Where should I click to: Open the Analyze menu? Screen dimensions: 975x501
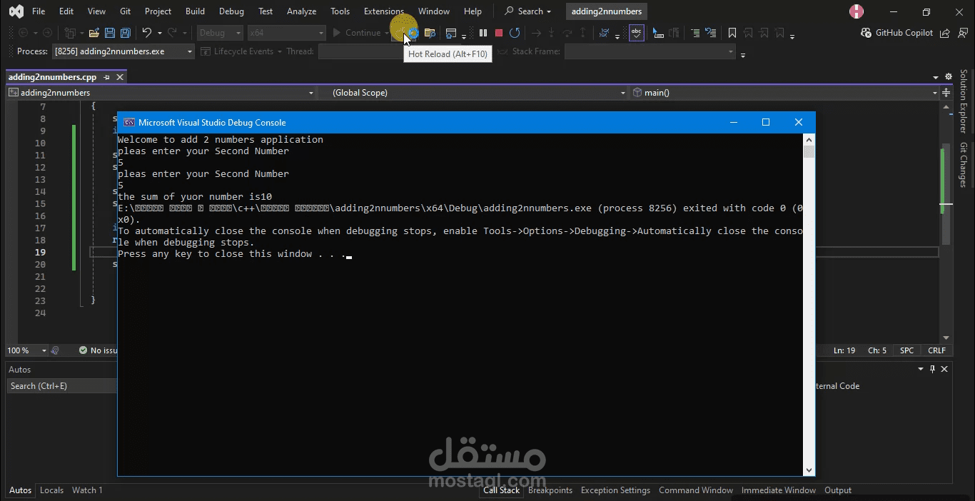click(301, 11)
